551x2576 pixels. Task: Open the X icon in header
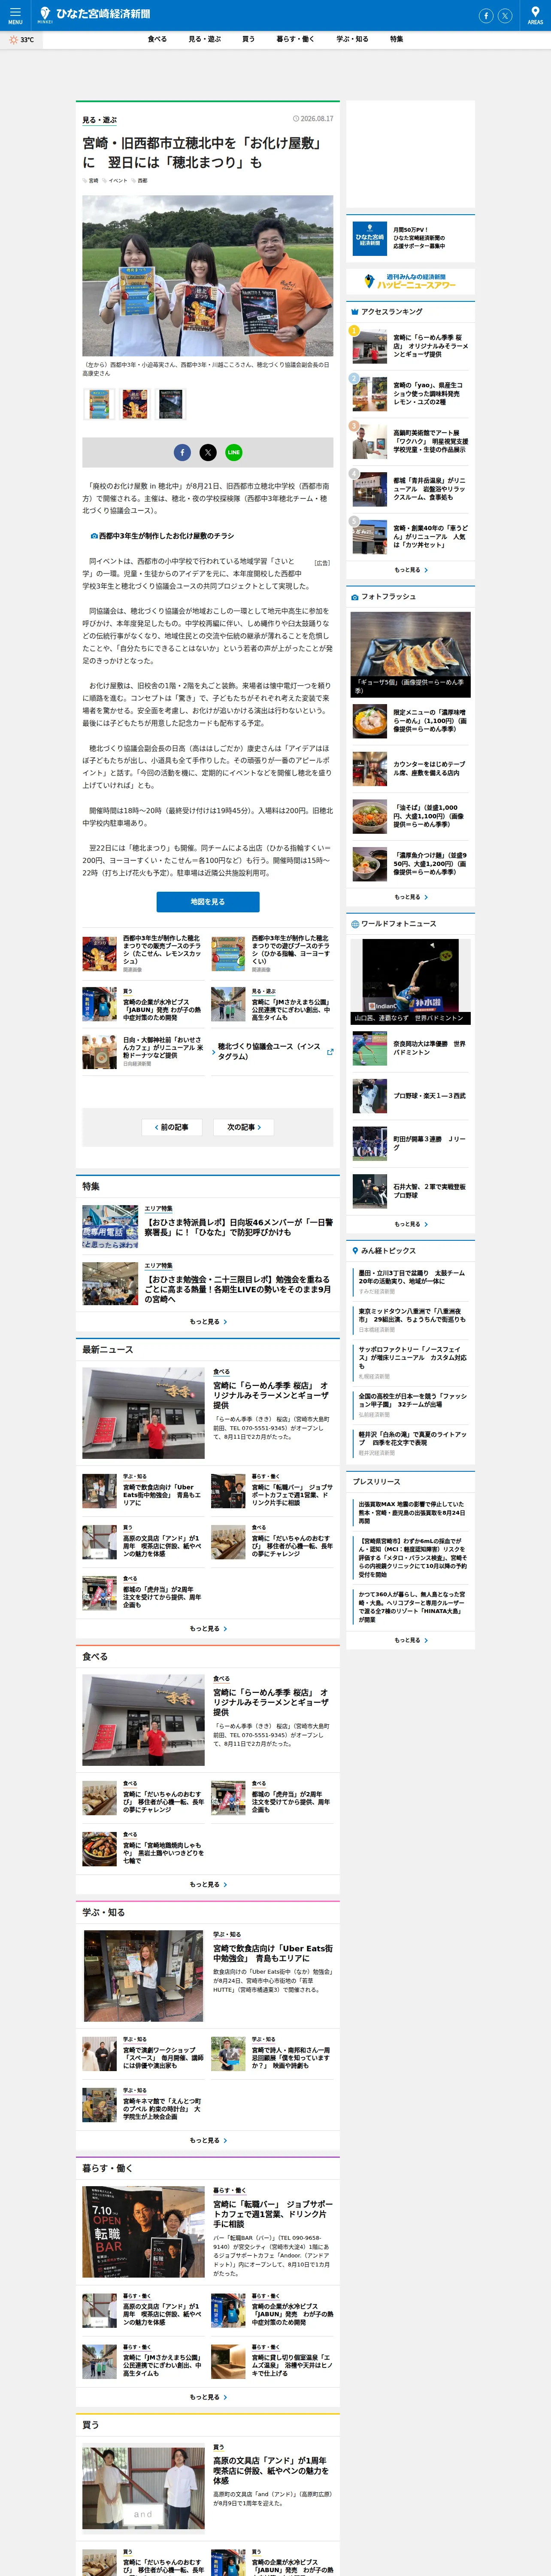[x=505, y=15]
